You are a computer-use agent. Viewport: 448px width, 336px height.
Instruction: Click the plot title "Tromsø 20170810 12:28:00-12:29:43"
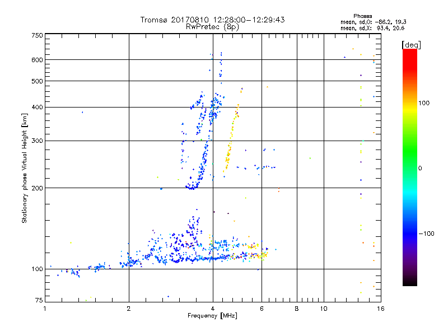(212, 20)
